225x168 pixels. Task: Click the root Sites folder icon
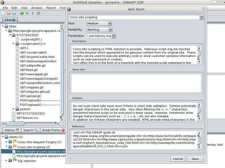[6, 26]
